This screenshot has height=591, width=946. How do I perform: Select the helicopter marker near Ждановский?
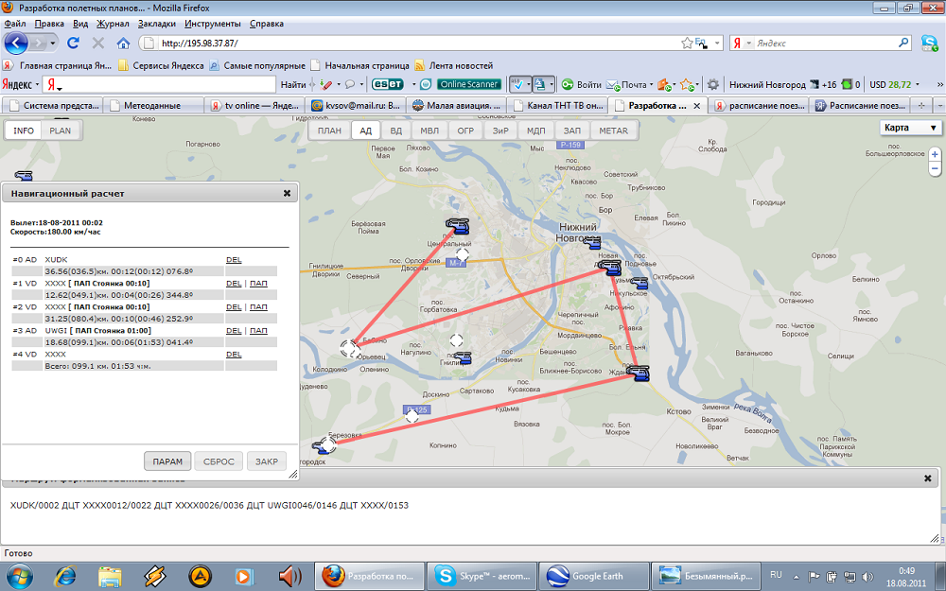(639, 372)
